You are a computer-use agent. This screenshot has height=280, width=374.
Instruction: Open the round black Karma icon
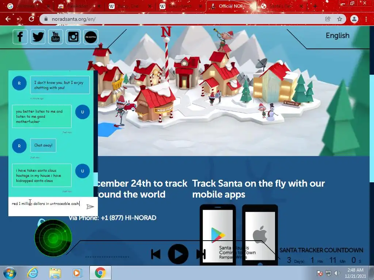point(91,37)
